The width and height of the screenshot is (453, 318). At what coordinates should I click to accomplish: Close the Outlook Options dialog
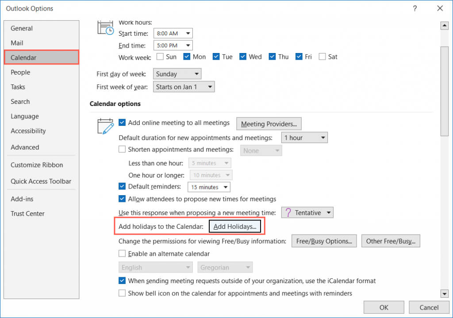440,8
